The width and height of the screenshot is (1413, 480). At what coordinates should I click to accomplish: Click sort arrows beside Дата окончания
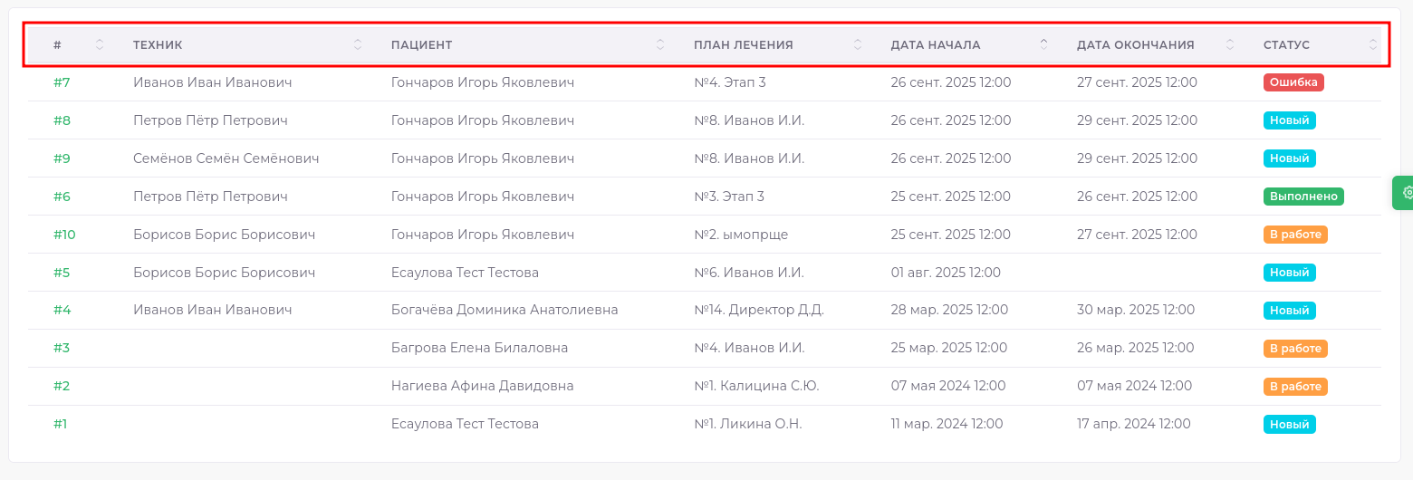[1230, 44]
